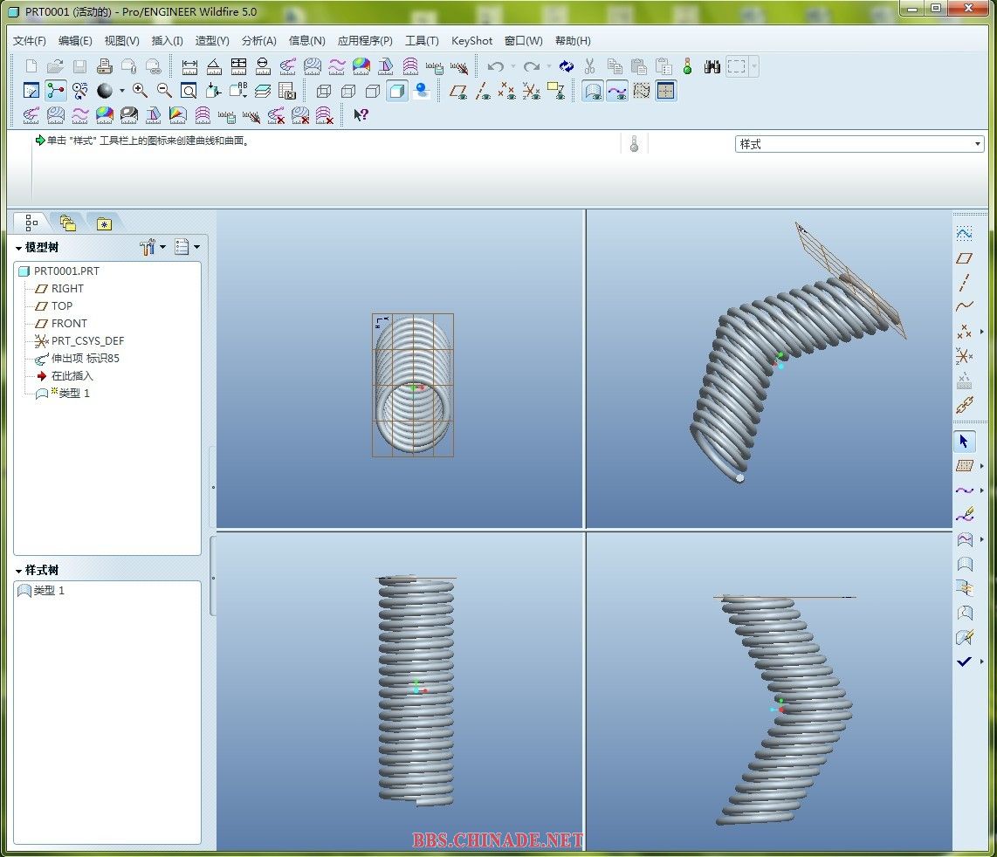This screenshot has height=857, width=997.
Task: Select the FRONT datum plane in tree
Action: [68, 323]
